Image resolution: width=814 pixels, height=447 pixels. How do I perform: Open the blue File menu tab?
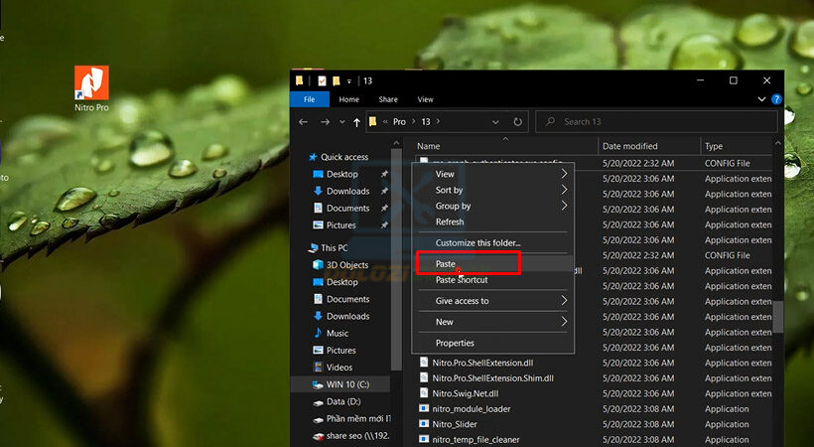coord(309,99)
